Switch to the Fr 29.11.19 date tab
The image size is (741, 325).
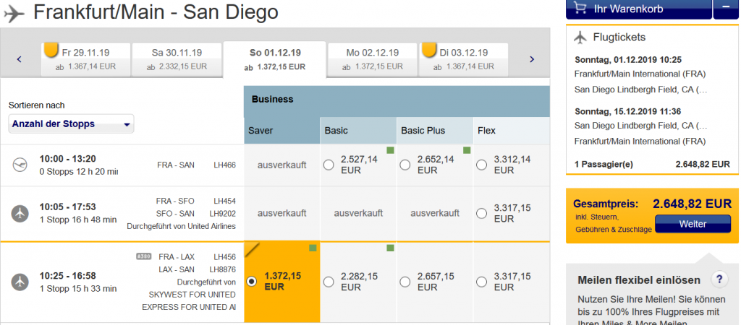coord(85,59)
